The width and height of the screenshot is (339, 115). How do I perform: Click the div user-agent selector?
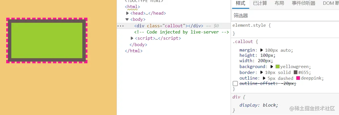pyautogui.click(x=236, y=97)
